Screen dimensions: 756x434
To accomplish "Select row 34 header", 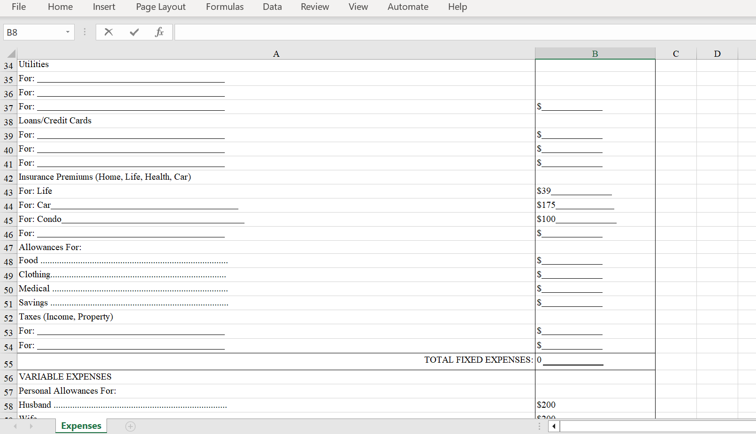I will pyautogui.click(x=8, y=66).
